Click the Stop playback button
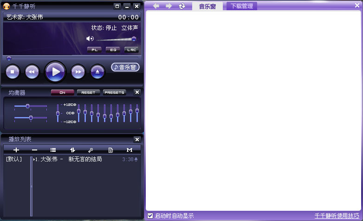 click(13, 72)
